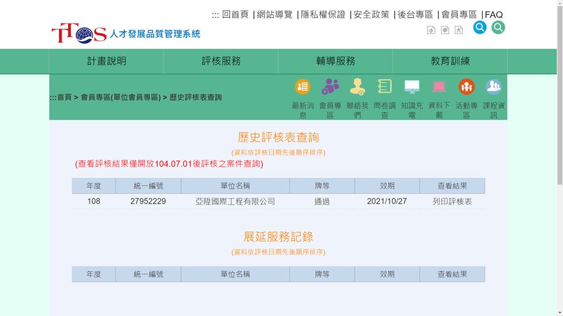
Task: Open the 最新消息 news icon
Action: [303, 87]
